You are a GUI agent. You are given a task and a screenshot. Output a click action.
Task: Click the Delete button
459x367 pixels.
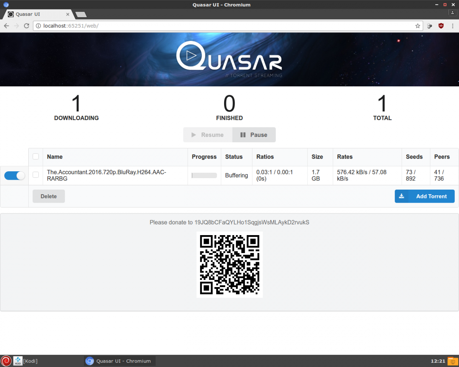pyautogui.click(x=49, y=196)
